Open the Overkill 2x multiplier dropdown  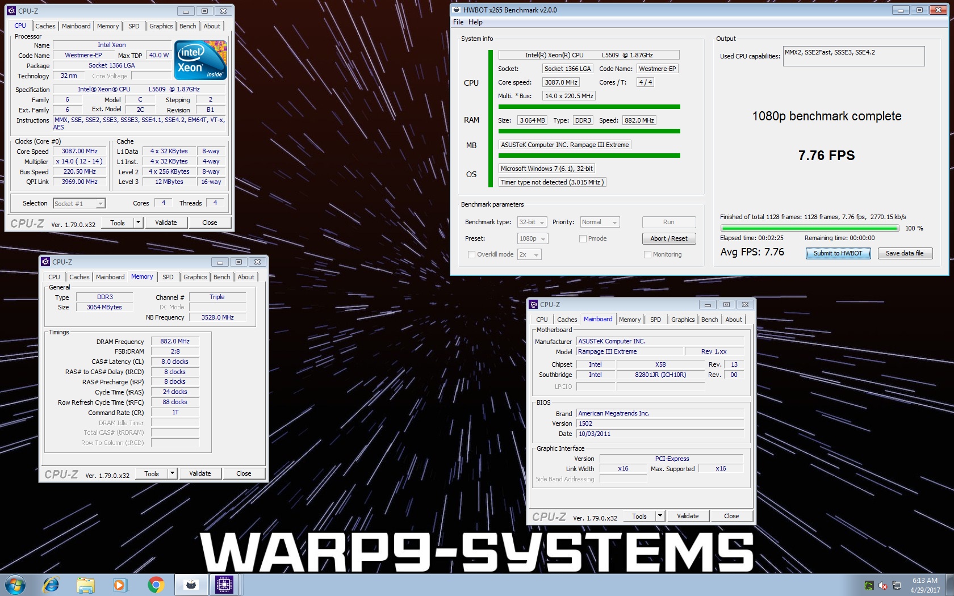(x=529, y=254)
